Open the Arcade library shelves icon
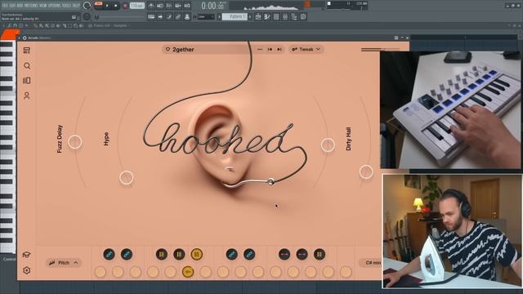 click(x=27, y=81)
